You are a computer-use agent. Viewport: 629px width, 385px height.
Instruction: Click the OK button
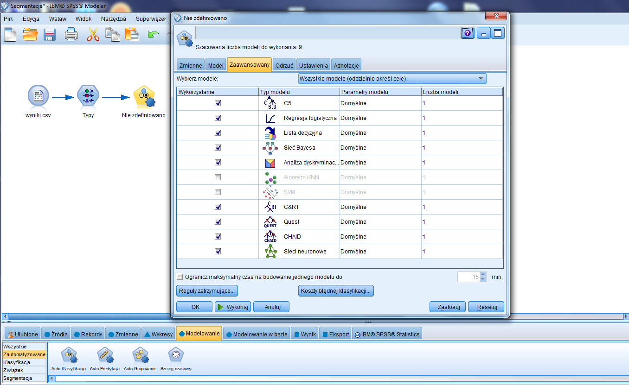pyautogui.click(x=195, y=307)
